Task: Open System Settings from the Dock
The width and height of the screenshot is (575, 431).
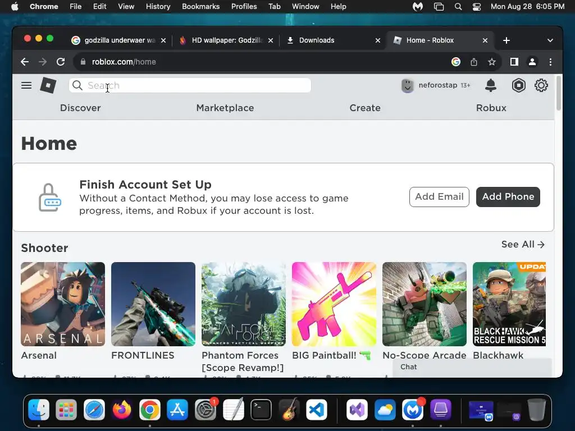Action: pos(206,409)
